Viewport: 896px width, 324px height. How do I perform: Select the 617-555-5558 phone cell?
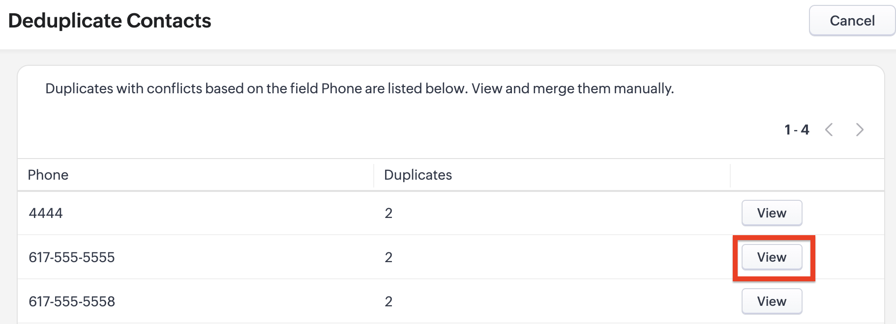click(x=72, y=301)
